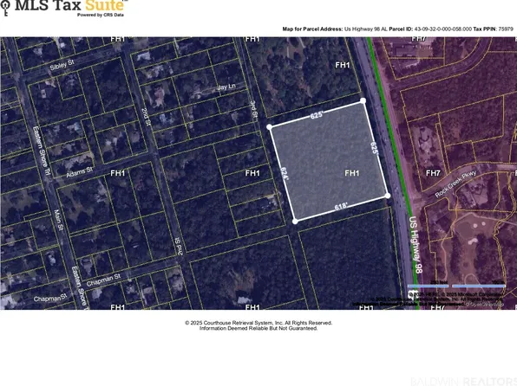
Task: Click the Courthouse Retrieval System copyright line
Action: 258,323
